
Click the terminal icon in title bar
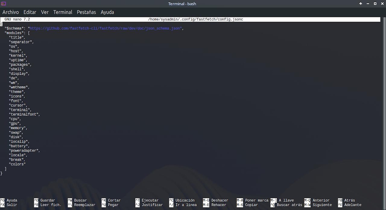tap(4, 4)
